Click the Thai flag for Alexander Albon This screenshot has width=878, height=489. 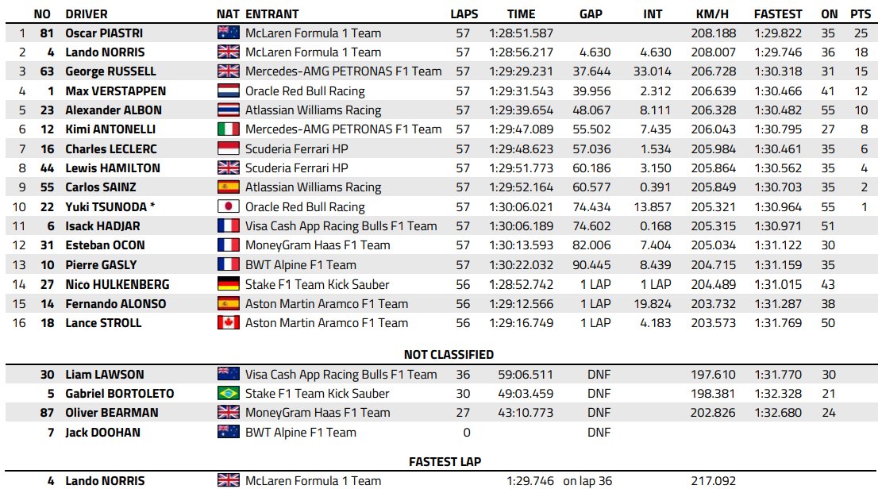(228, 110)
